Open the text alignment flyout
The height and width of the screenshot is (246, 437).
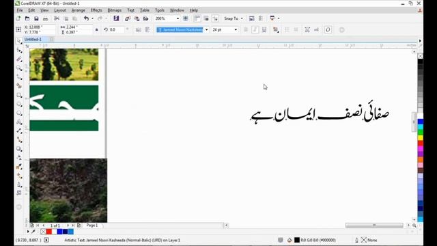pyautogui.click(x=276, y=29)
